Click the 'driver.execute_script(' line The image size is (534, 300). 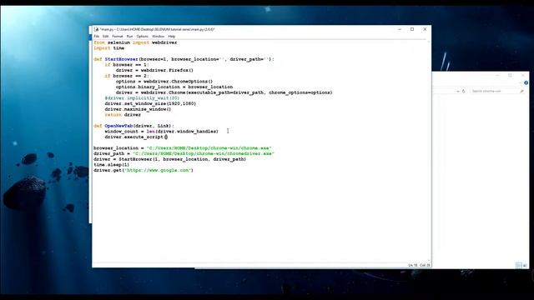coord(136,137)
